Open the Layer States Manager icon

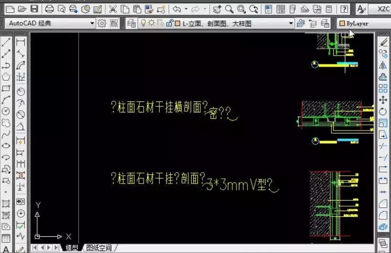325,24
